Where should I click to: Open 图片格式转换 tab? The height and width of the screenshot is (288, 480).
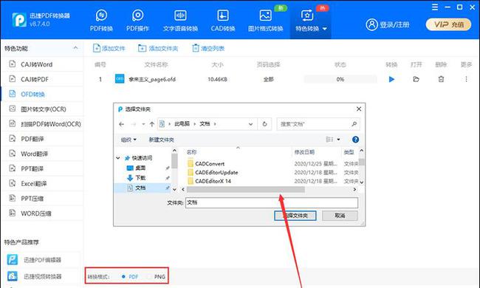265,21
